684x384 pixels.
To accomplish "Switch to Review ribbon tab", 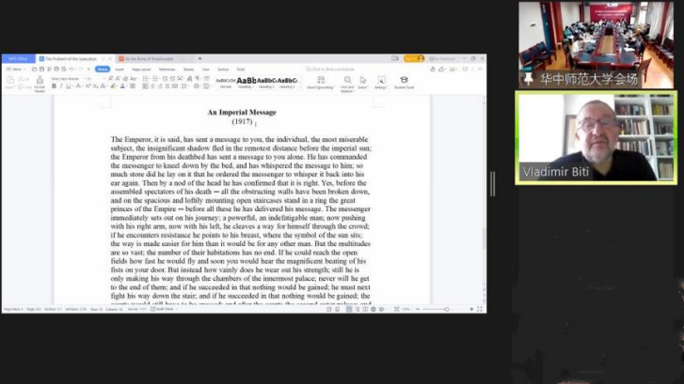I will 188,69.
